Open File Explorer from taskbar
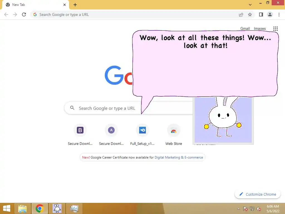The image size is (285, 214). pyautogui.click(x=22, y=208)
